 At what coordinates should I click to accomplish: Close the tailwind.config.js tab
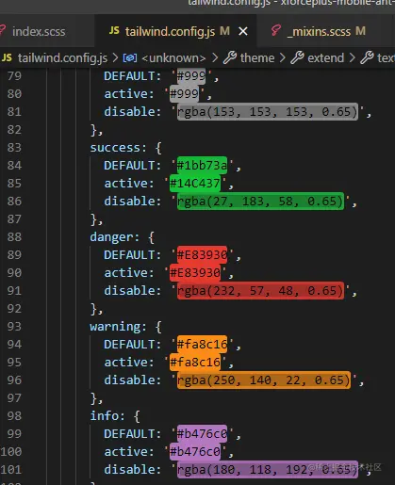(x=243, y=31)
